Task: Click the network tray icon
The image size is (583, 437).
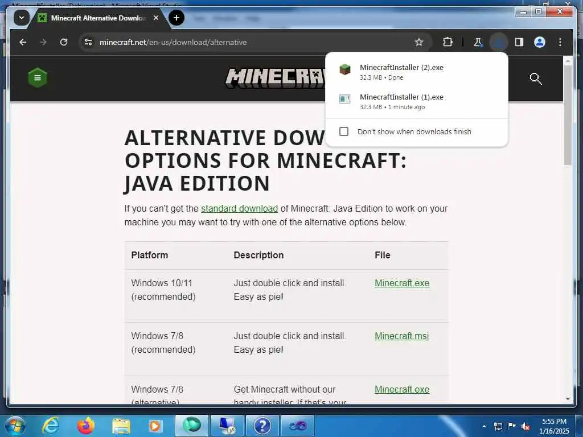Action: coord(498,426)
